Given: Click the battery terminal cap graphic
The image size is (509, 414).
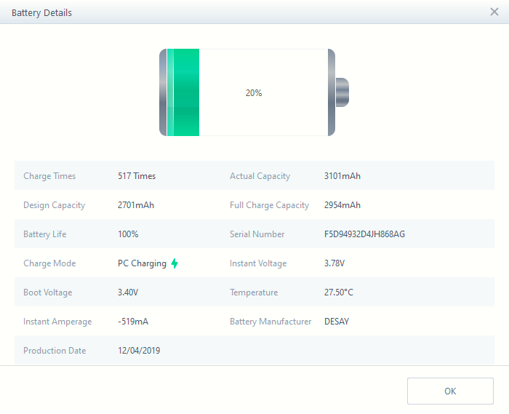Looking at the screenshot, I should [342, 92].
